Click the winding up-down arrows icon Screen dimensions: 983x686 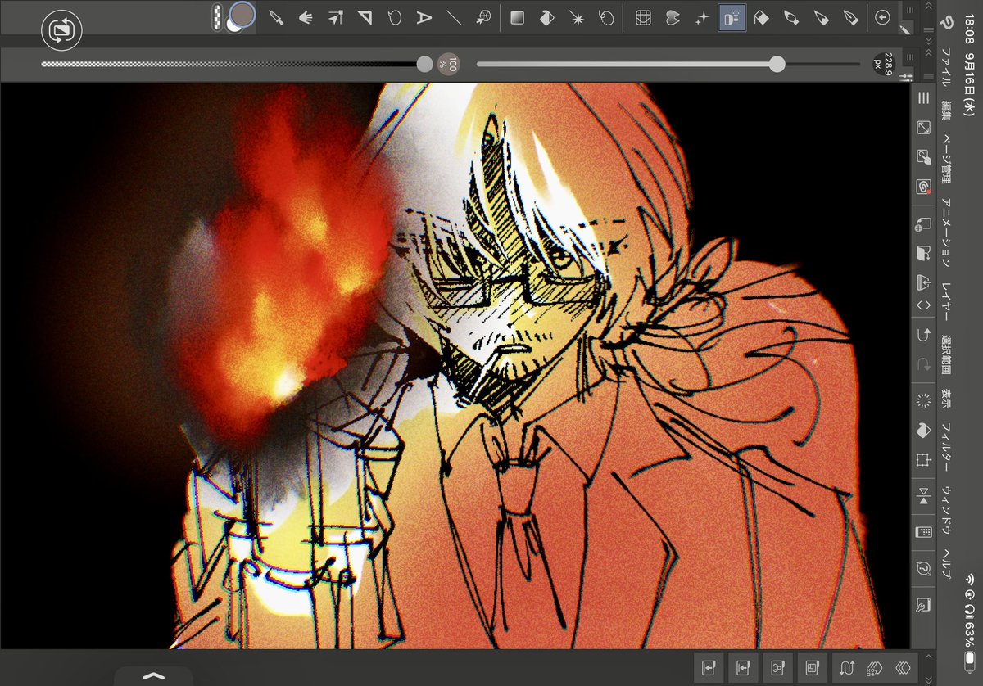(846, 667)
